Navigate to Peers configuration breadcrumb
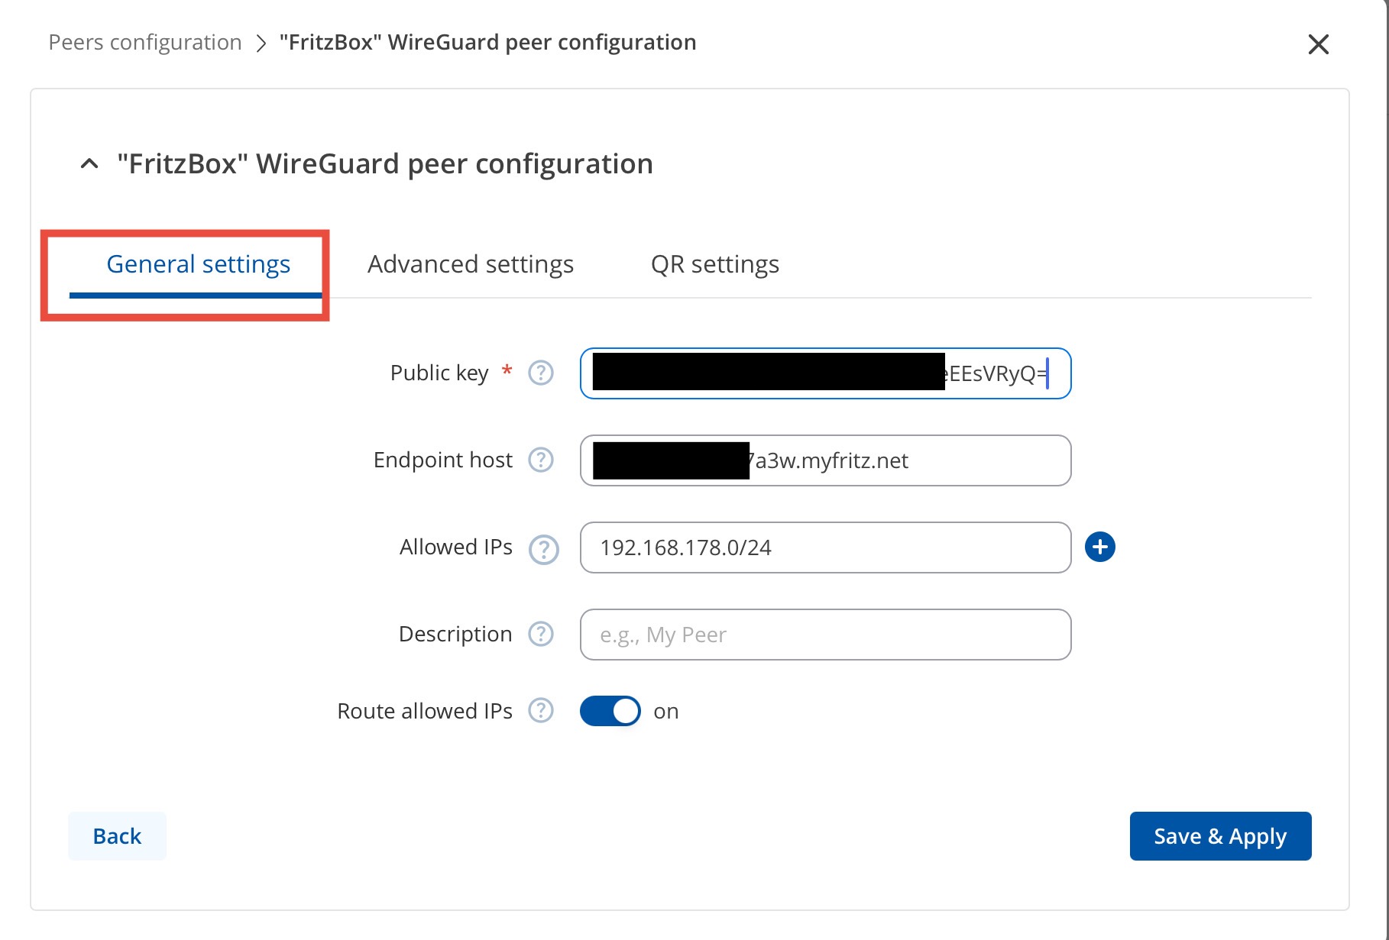1389x940 pixels. click(145, 42)
